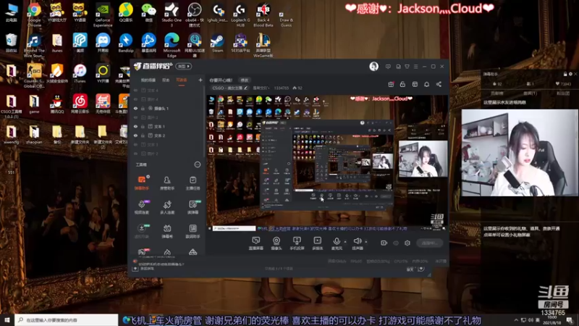The image size is (579, 326).
Task: Click the start live streaming button
Action: [x=429, y=243]
